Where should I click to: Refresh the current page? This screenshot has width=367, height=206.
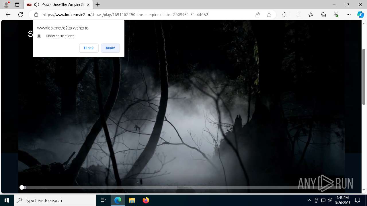(x=21, y=15)
